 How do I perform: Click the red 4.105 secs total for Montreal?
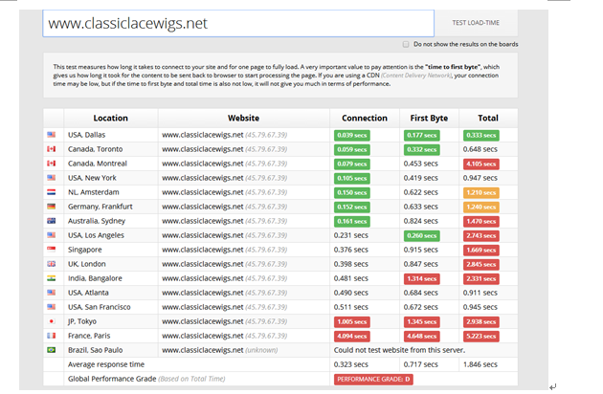tap(481, 164)
